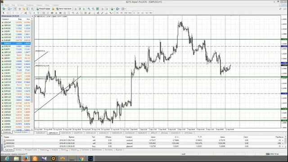Open the Symbols tab of Market Watch
288x162 pixels.
(7, 132)
